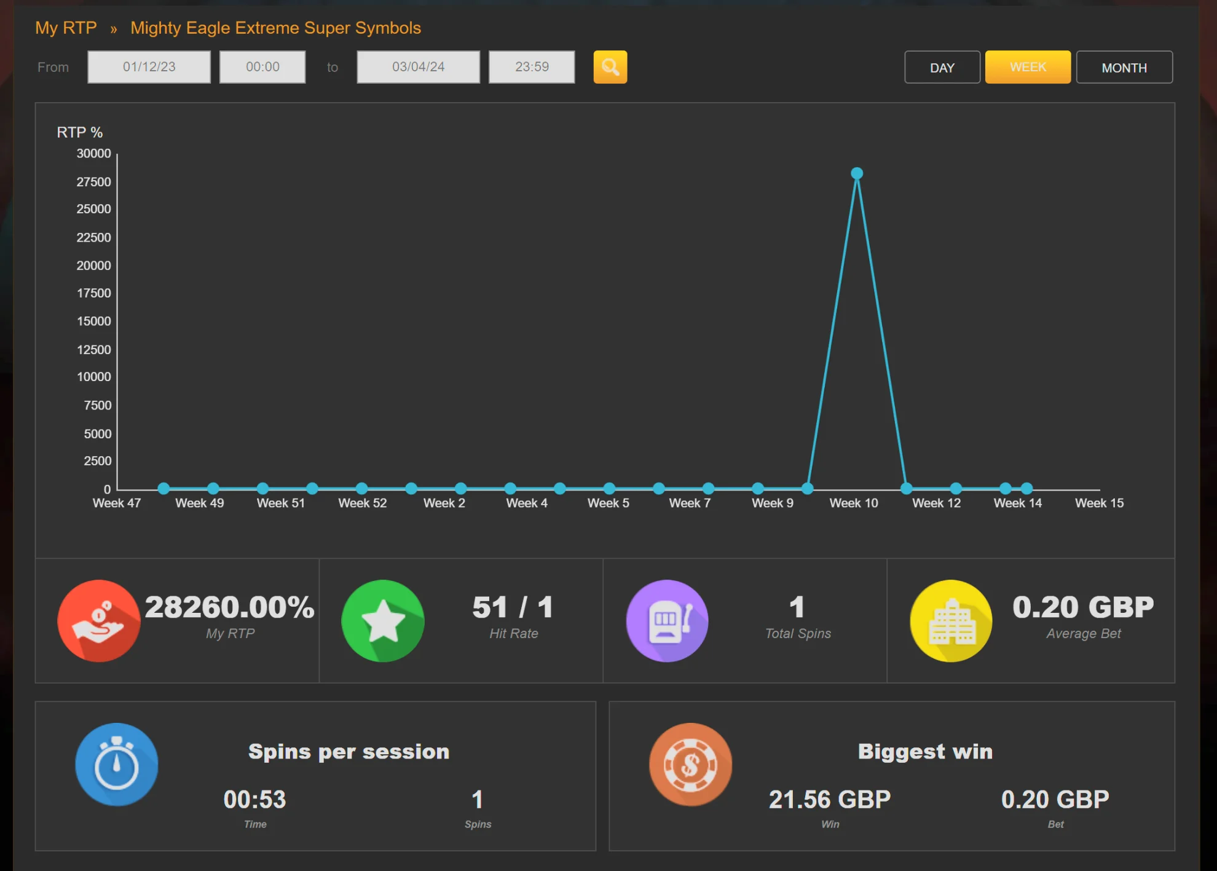
Task: Click the From time field 00:00
Action: [x=262, y=67]
